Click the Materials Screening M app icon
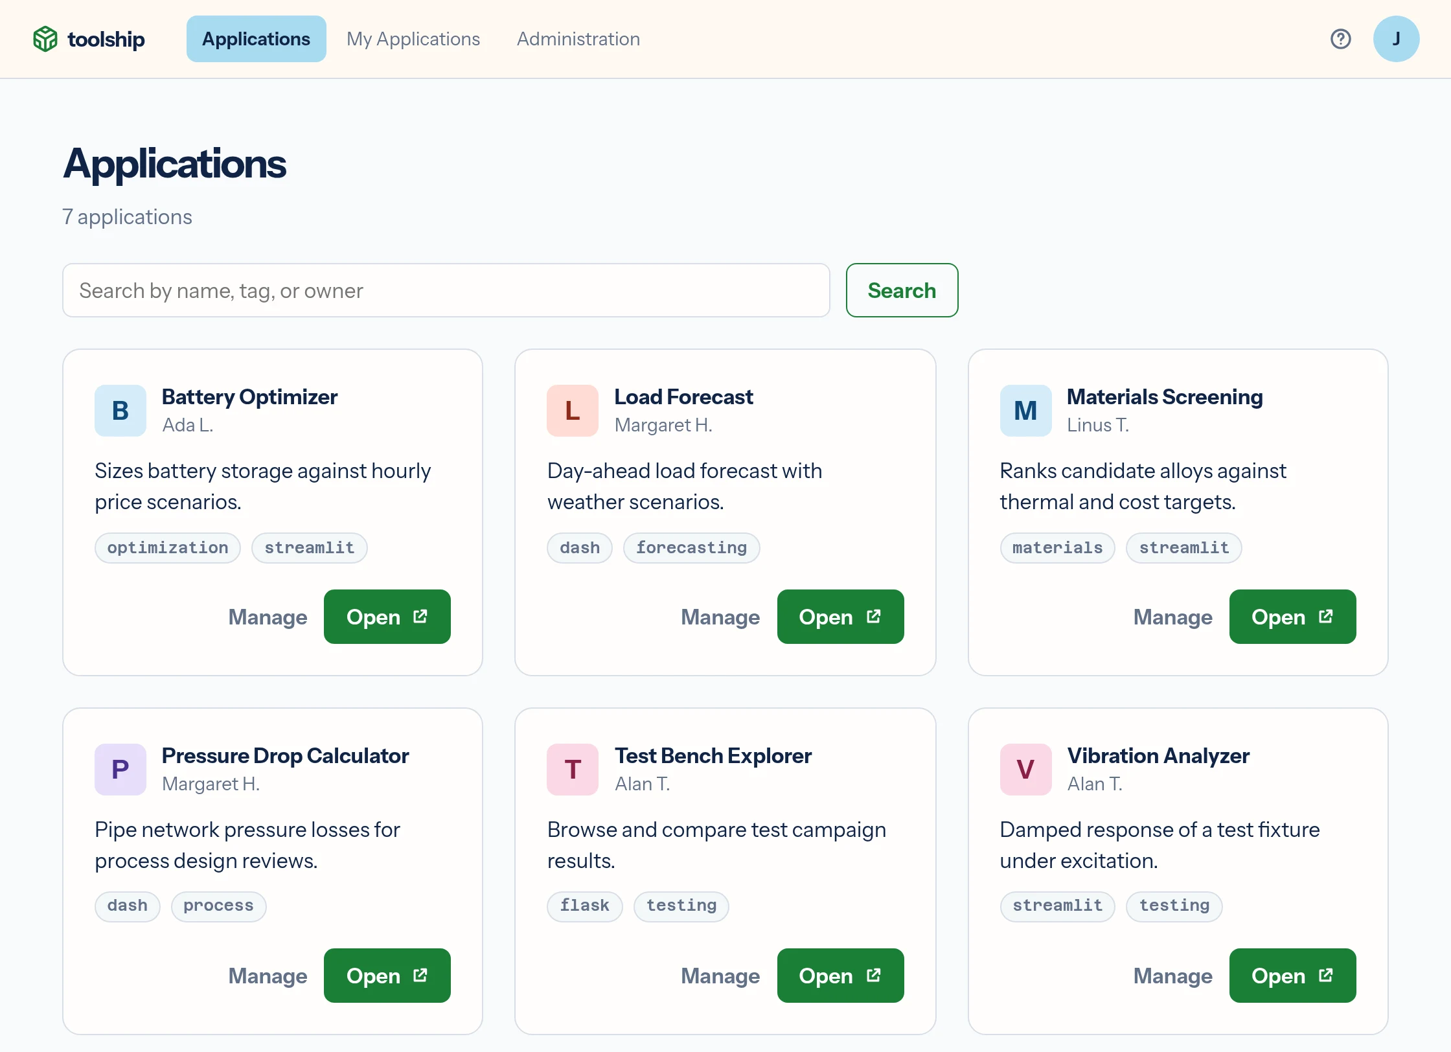The height and width of the screenshot is (1052, 1451). click(x=1025, y=411)
